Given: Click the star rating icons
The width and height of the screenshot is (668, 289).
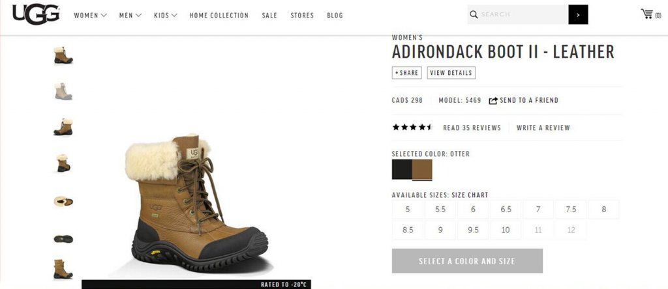Looking at the screenshot, I should point(412,127).
